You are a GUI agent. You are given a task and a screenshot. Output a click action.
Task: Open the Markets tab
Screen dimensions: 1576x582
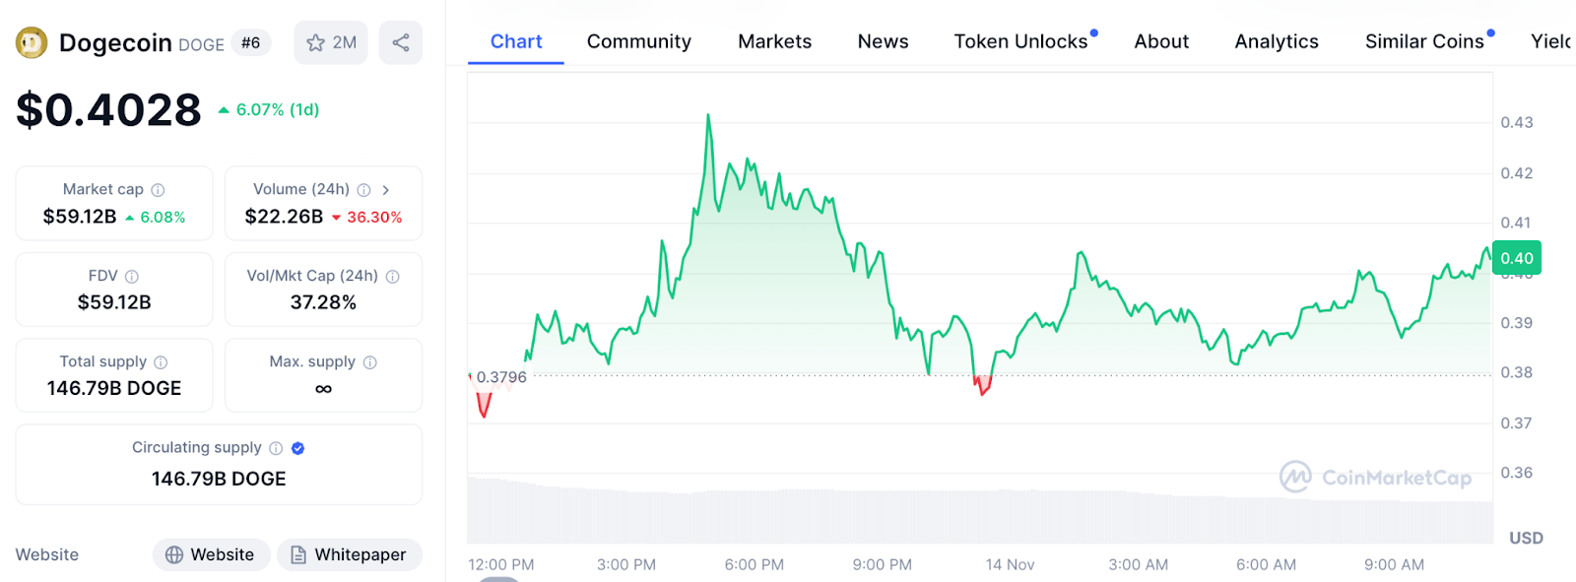click(x=775, y=41)
